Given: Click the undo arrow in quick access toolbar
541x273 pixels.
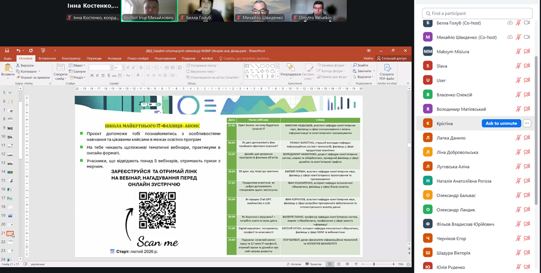Looking at the screenshot, I should coord(18,51).
